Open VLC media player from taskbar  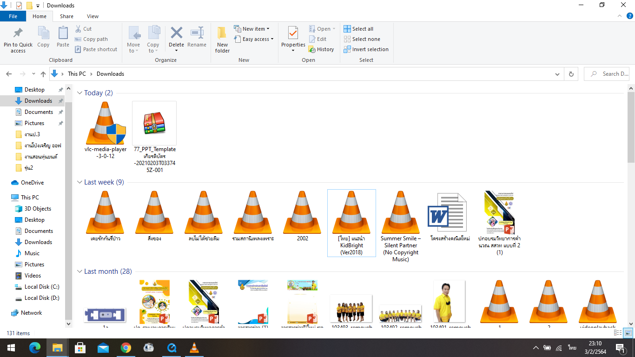click(194, 348)
